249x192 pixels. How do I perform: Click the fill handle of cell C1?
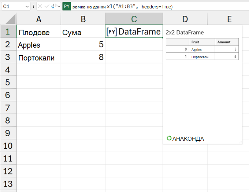pyautogui.click(x=163, y=38)
